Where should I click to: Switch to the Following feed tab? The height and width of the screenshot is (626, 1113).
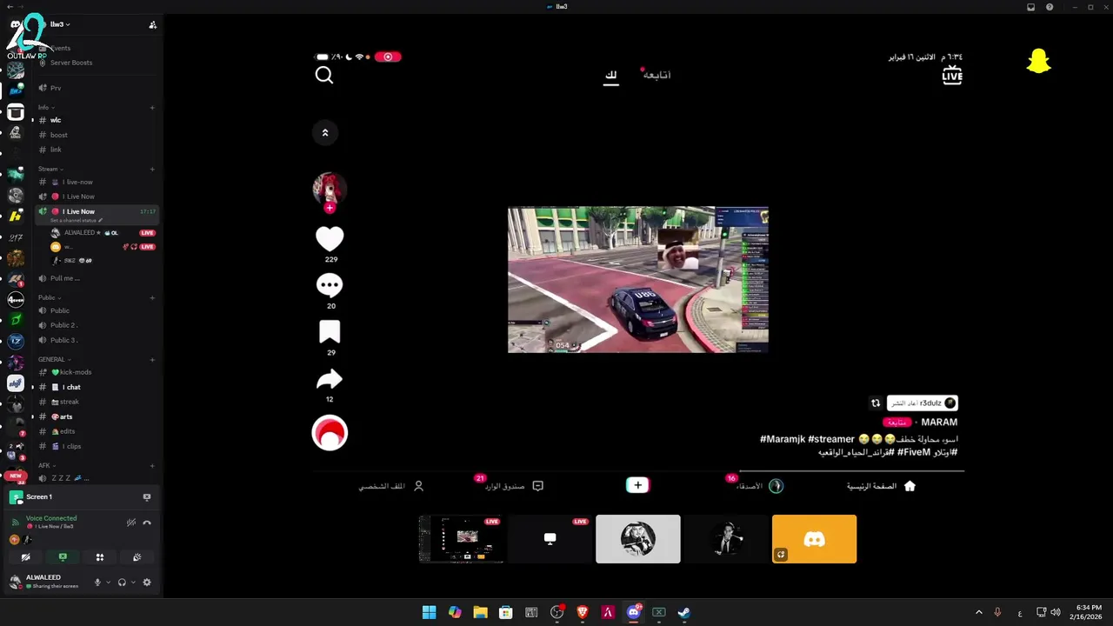[656, 75]
